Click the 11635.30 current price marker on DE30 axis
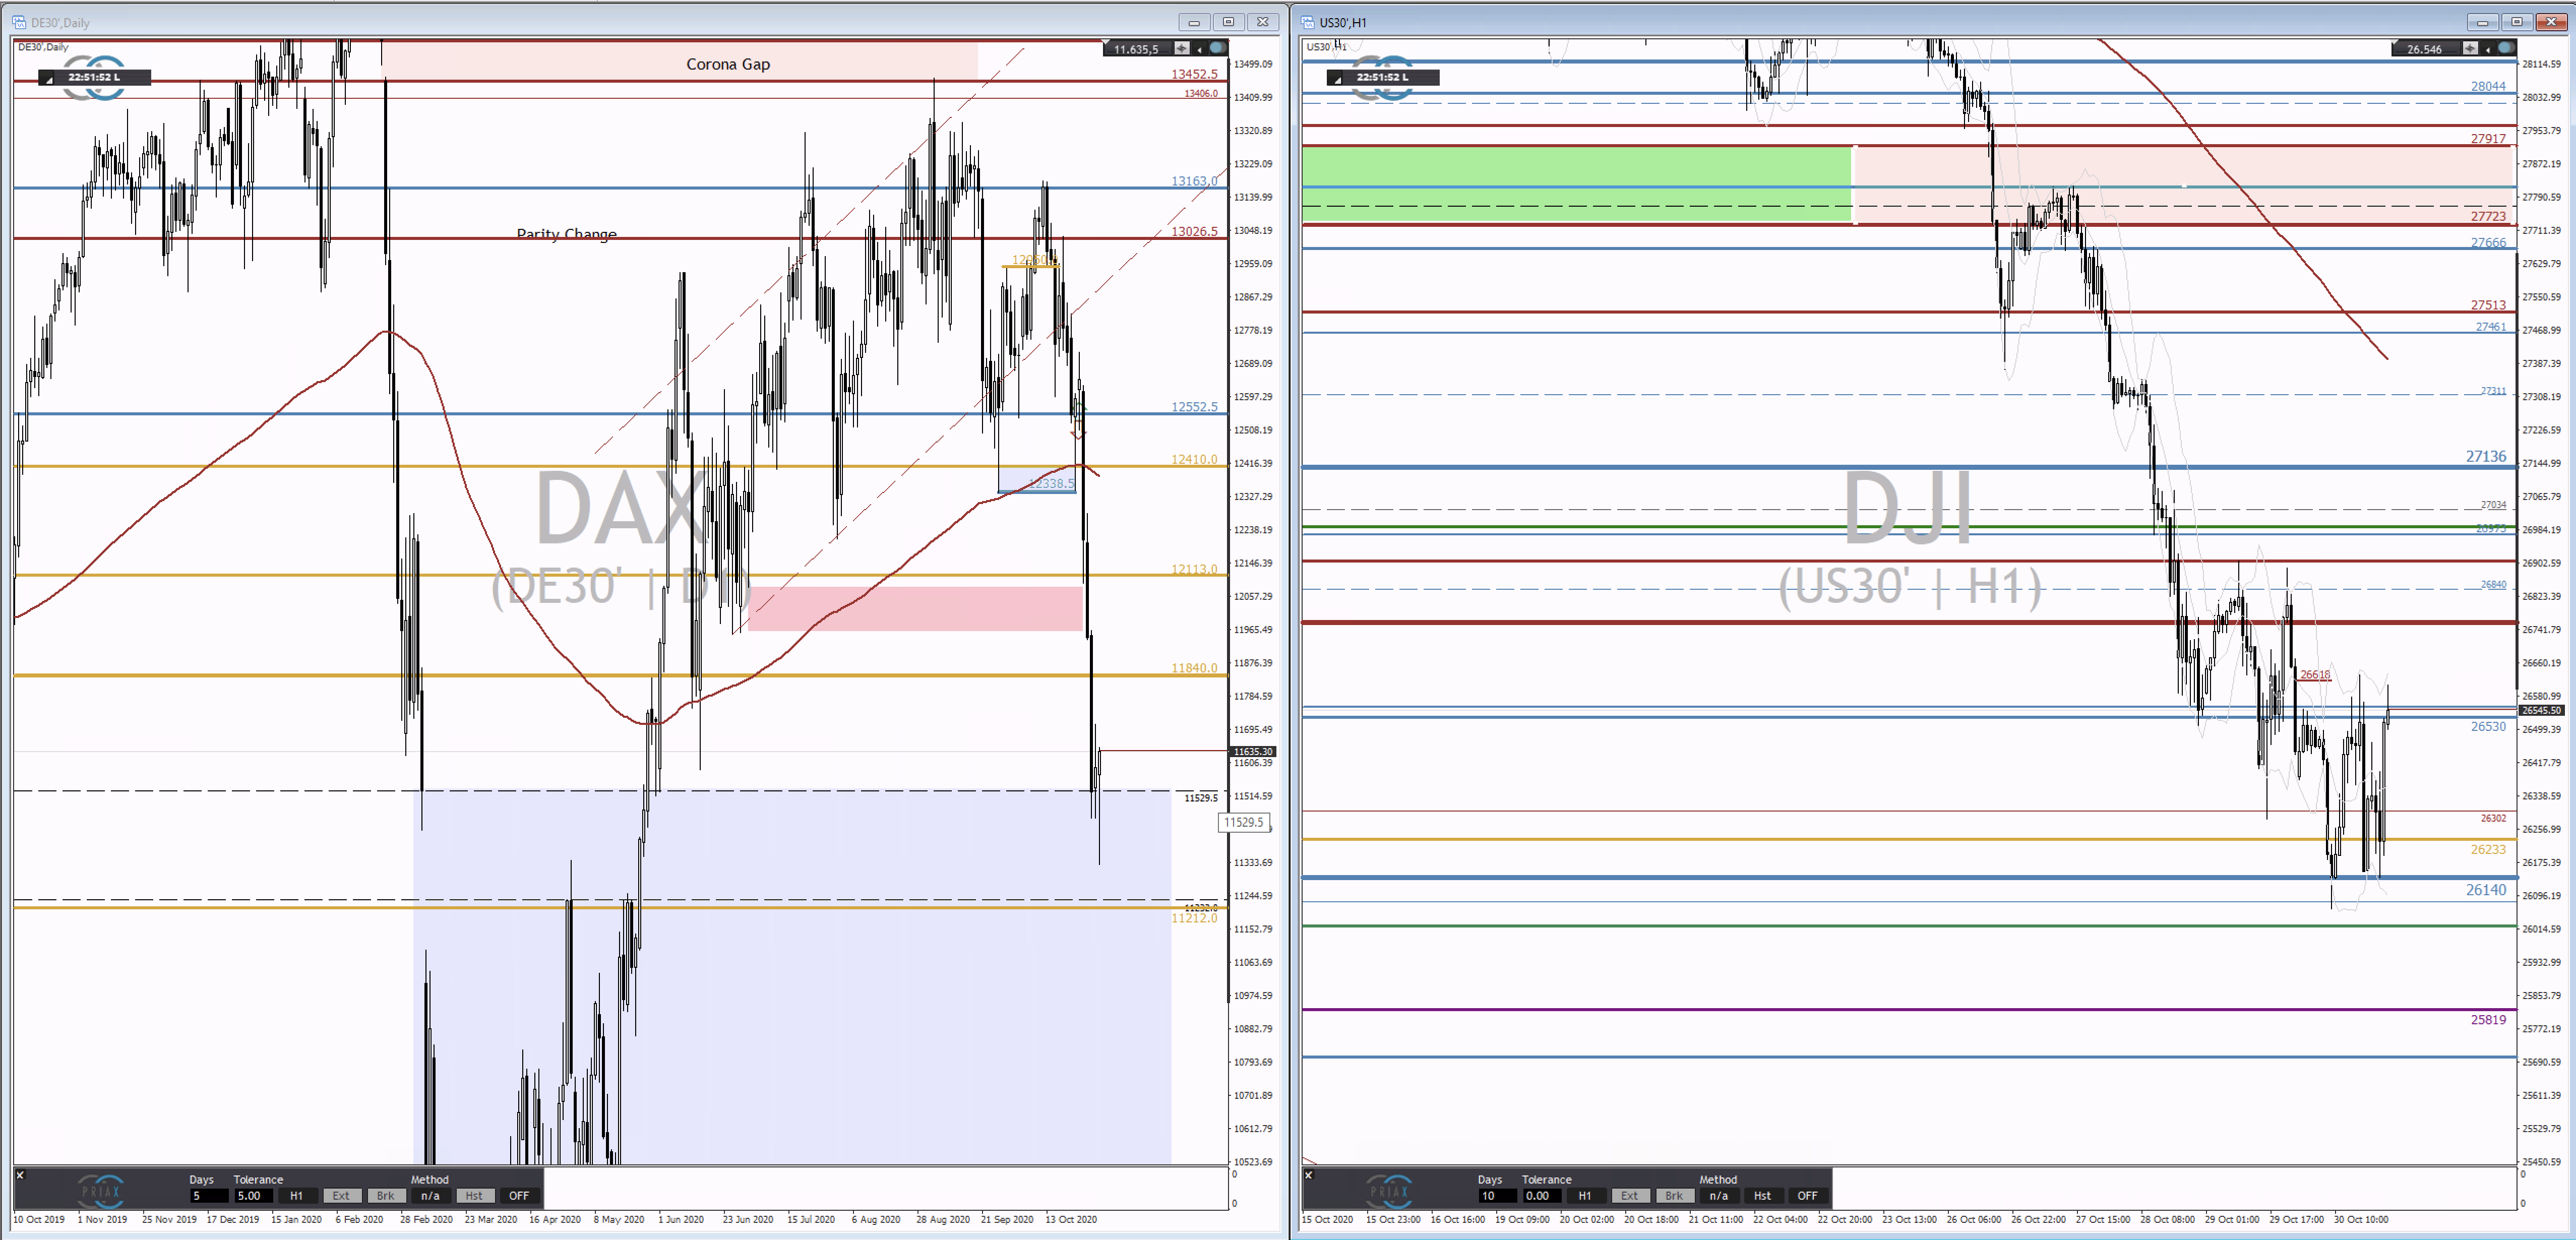Screen dimensions: 2576x1240 coord(1253,751)
